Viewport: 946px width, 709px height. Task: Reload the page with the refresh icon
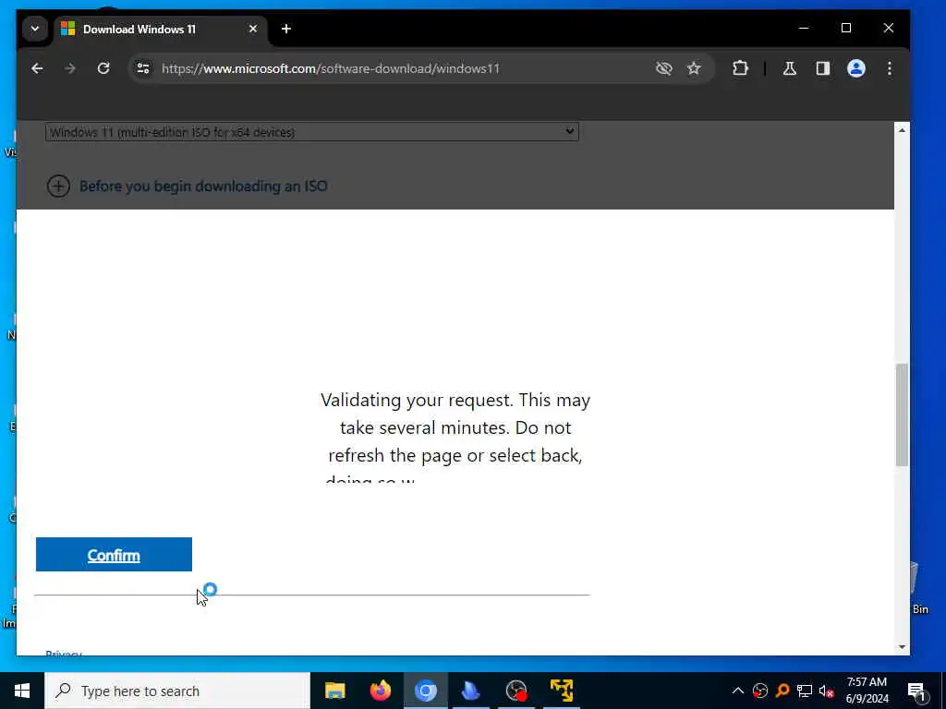(103, 68)
